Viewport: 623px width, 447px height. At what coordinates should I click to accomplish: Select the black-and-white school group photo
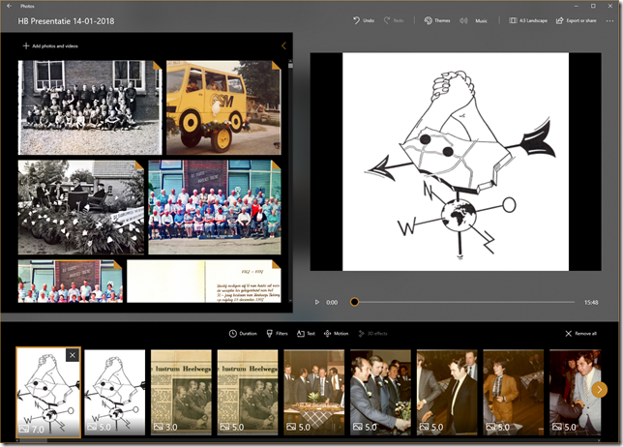tap(89, 106)
